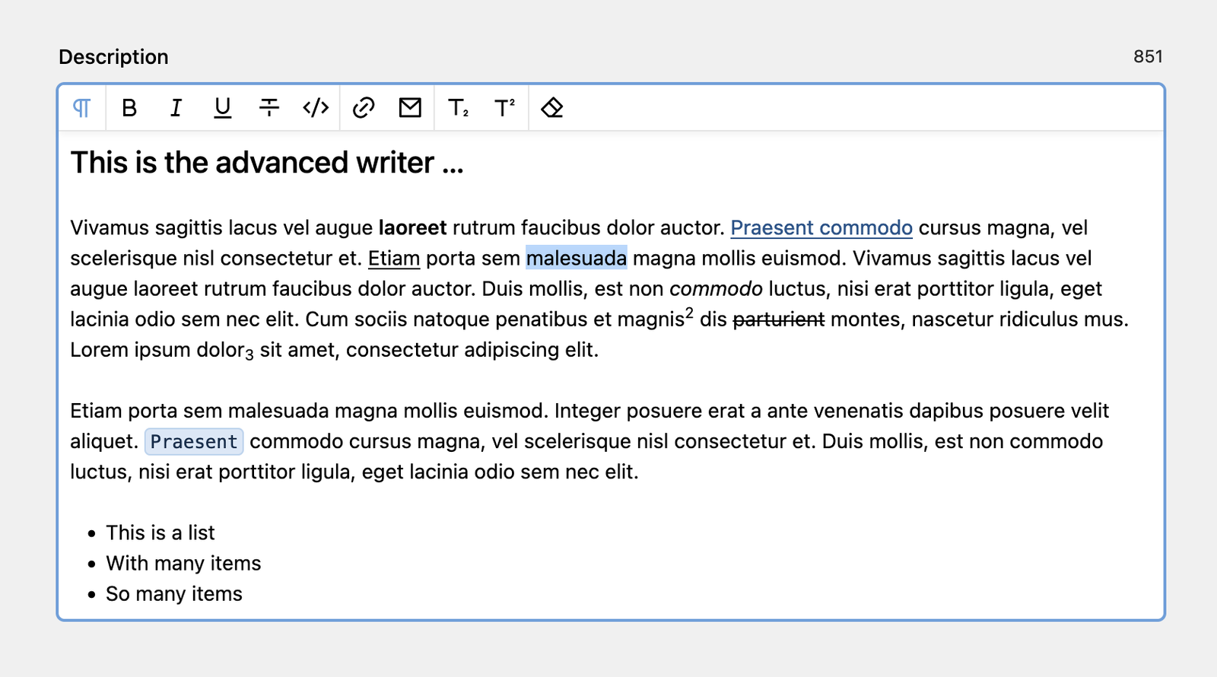Click the underlined word Etiam

[x=394, y=259]
